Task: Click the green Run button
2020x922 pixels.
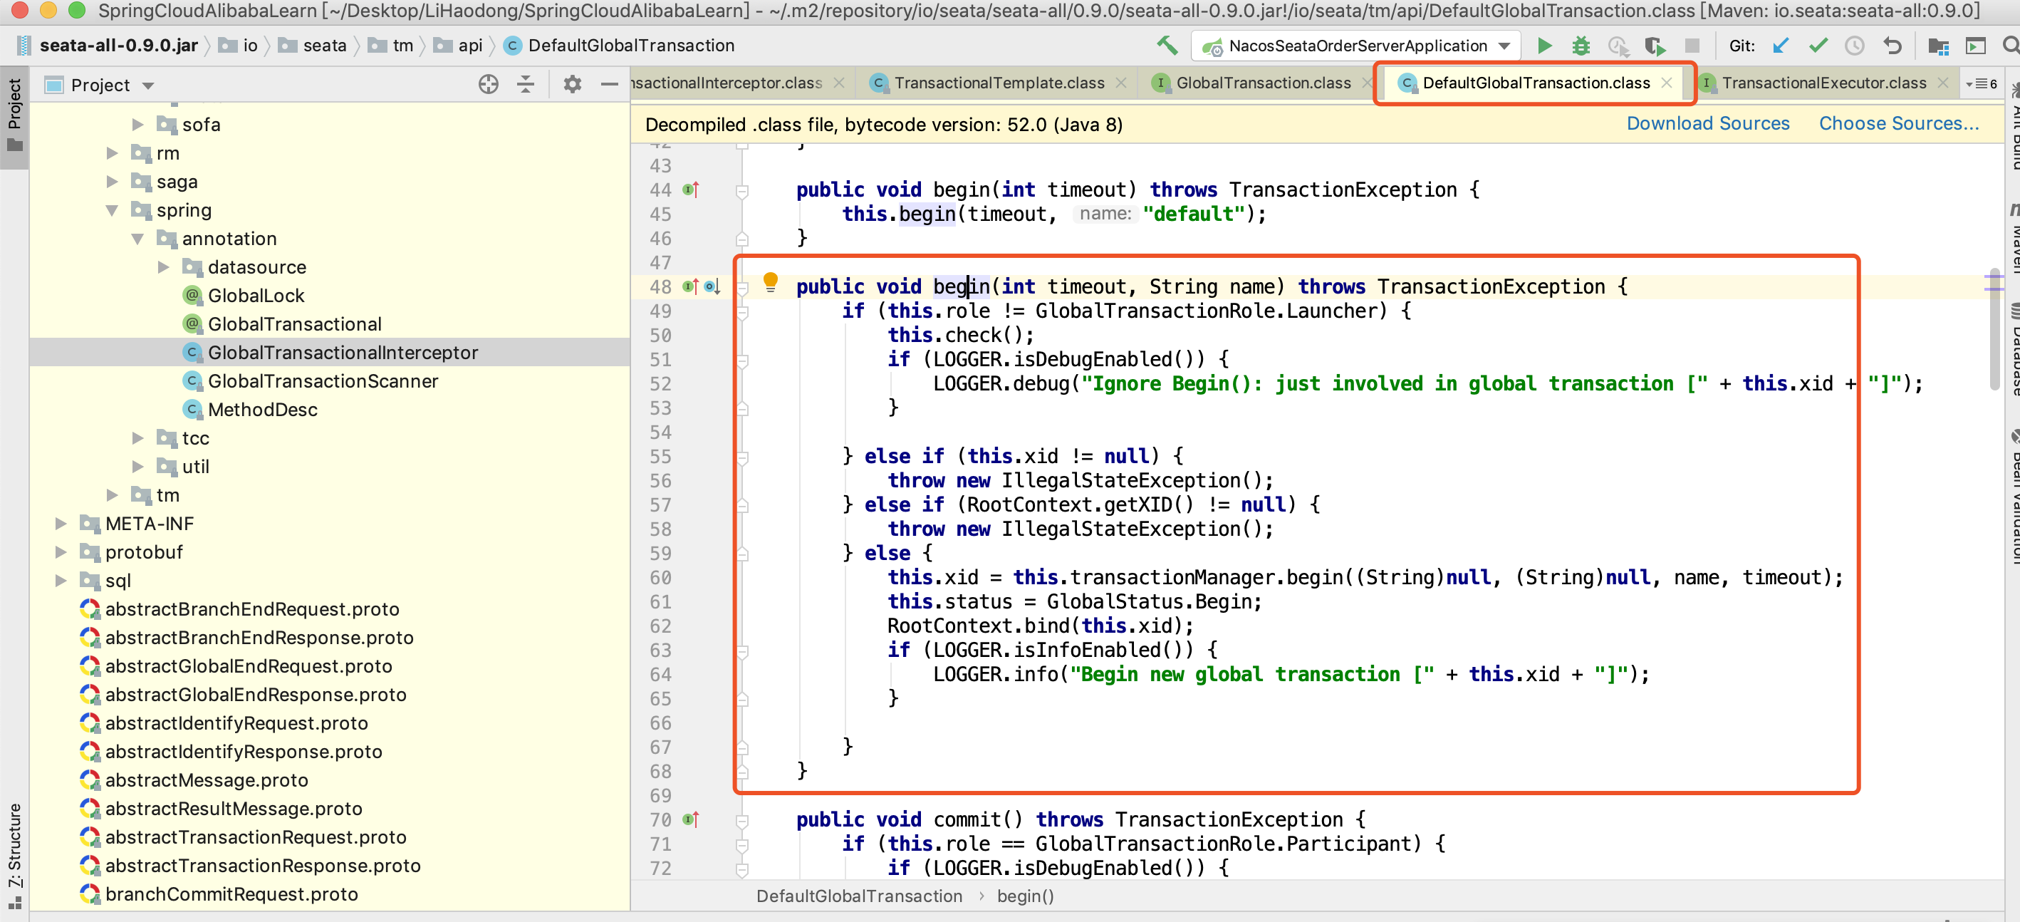Action: 1543,46
